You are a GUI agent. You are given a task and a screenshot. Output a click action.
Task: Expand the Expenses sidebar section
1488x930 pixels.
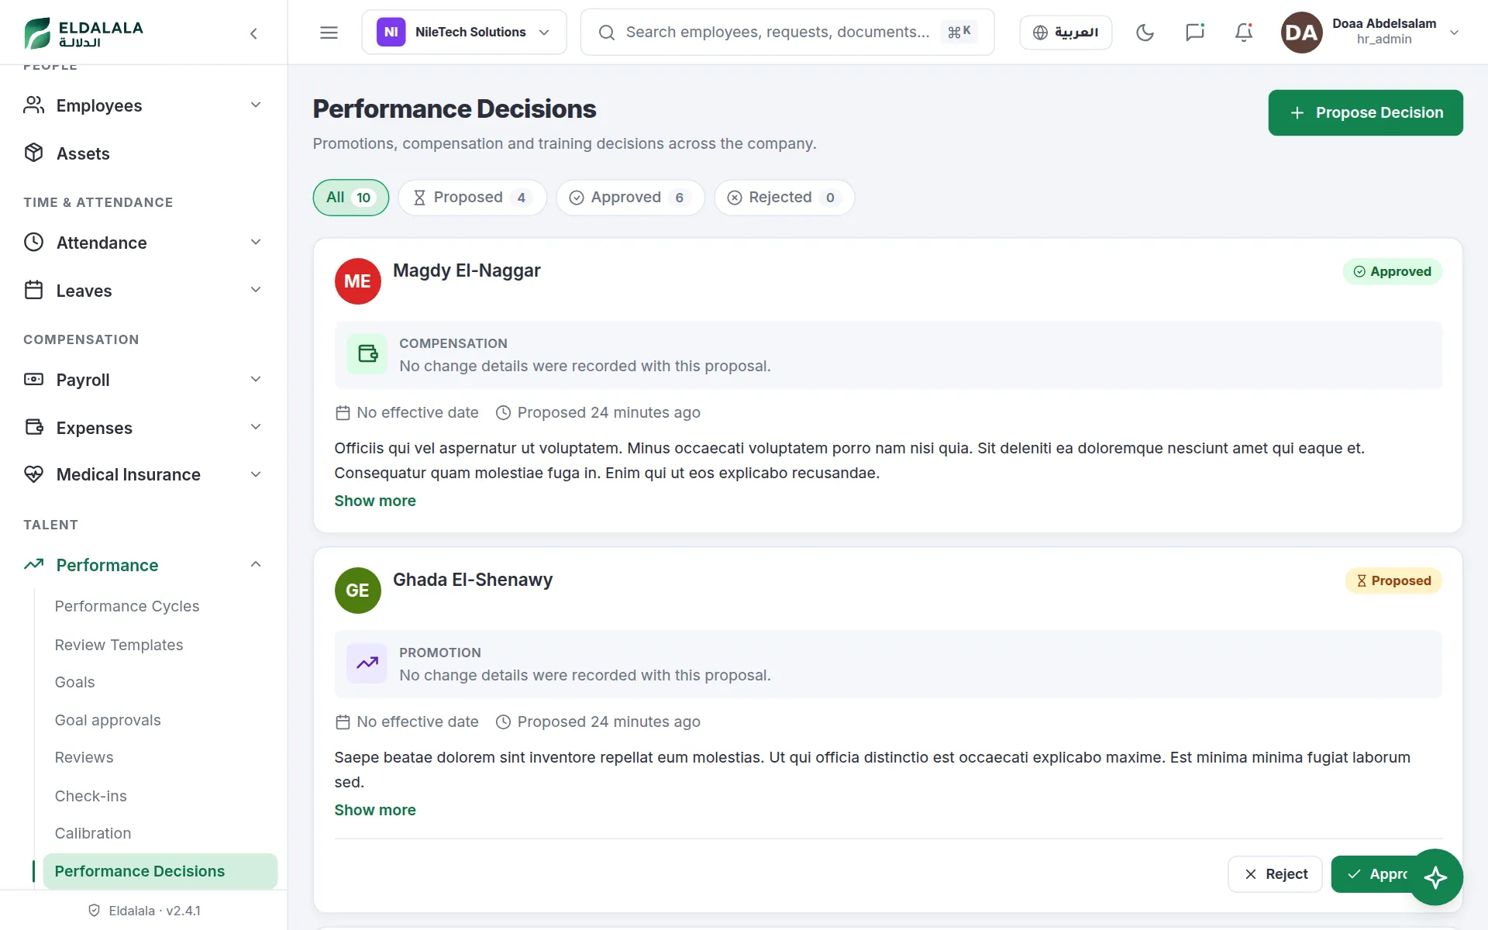coord(143,428)
